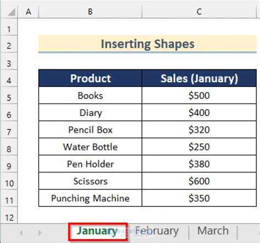Switch to the February sheet tab
The width and height of the screenshot is (260, 243).
tap(157, 232)
